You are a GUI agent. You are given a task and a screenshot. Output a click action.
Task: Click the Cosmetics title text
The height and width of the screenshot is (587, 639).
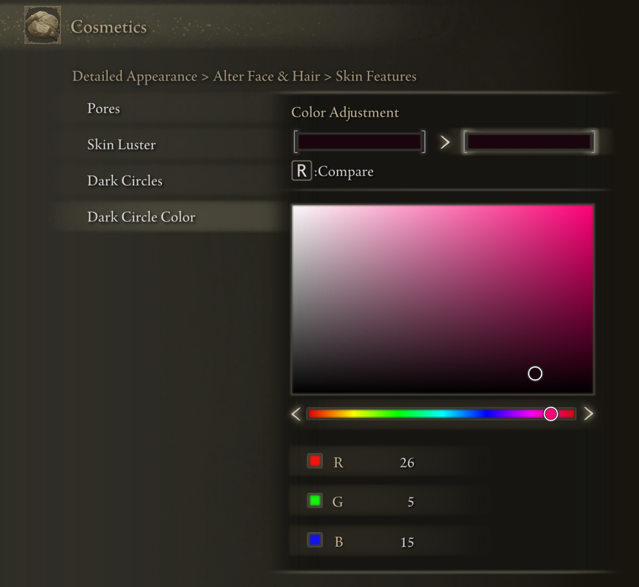point(109,27)
